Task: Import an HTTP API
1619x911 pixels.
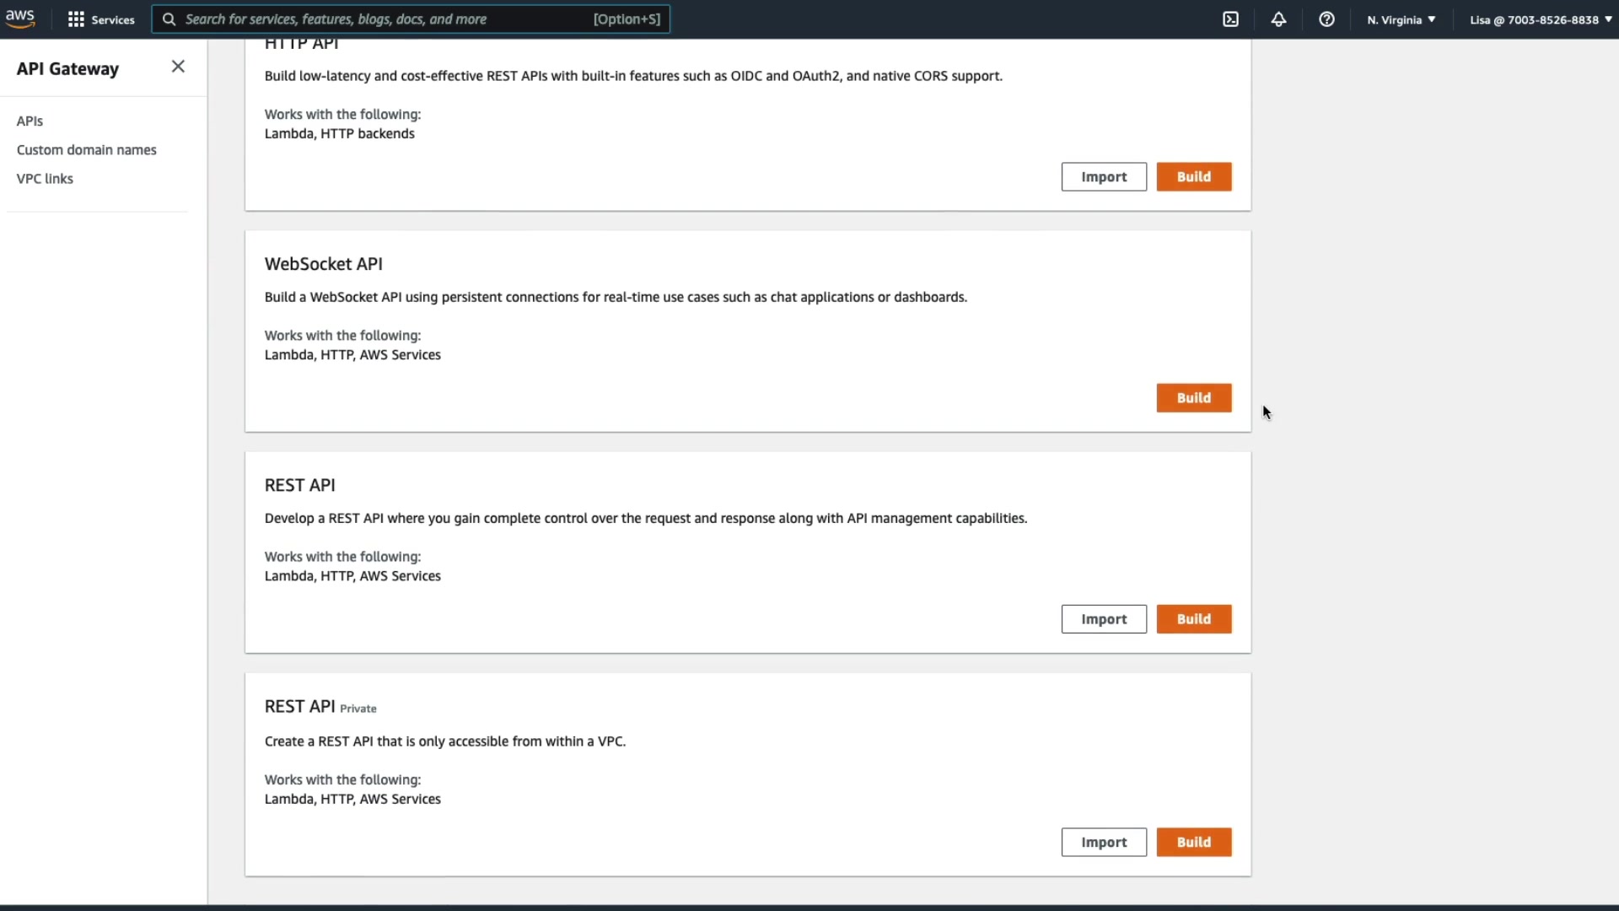Action: click(x=1104, y=176)
